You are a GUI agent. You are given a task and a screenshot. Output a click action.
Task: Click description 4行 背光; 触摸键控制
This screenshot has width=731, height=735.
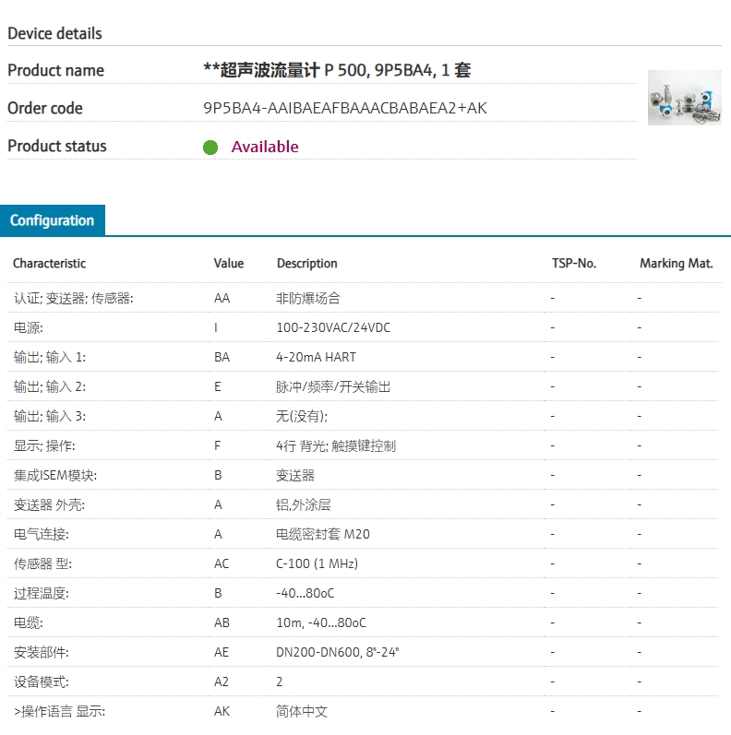[x=336, y=445]
